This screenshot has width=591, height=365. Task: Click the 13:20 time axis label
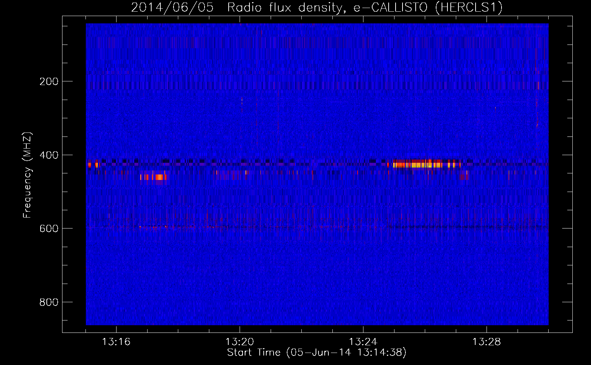240,342
